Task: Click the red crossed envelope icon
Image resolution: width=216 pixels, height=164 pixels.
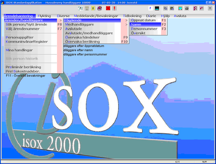Action: (108, 8)
